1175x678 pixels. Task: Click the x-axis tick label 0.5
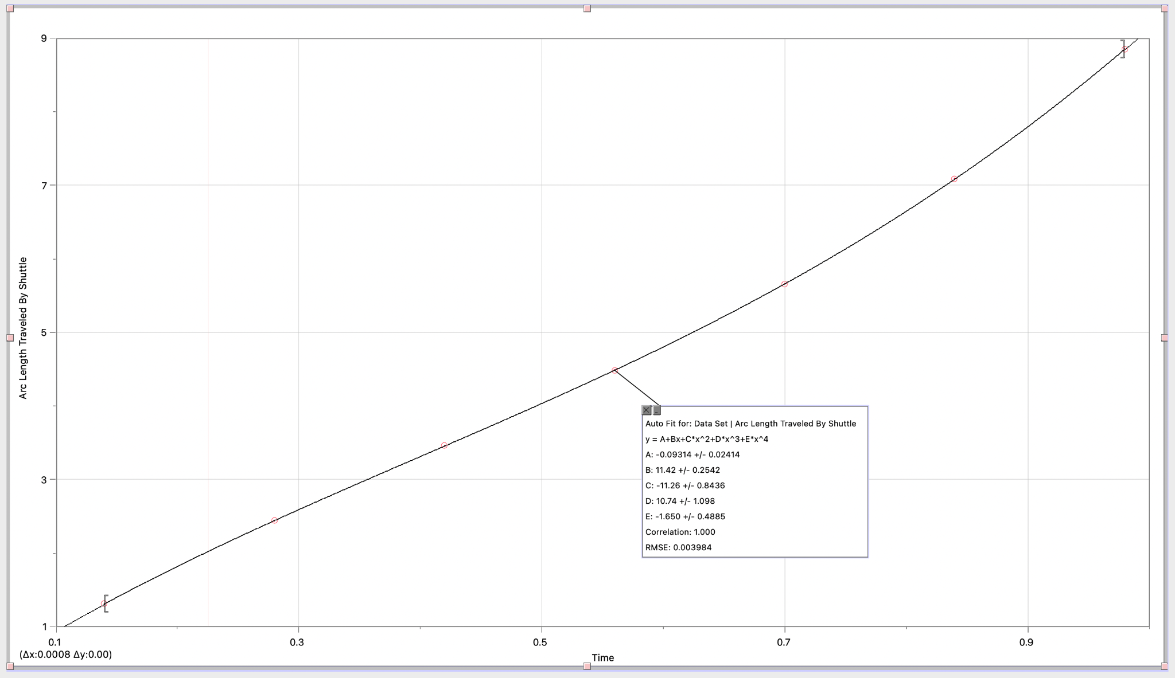tap(540, 642)
